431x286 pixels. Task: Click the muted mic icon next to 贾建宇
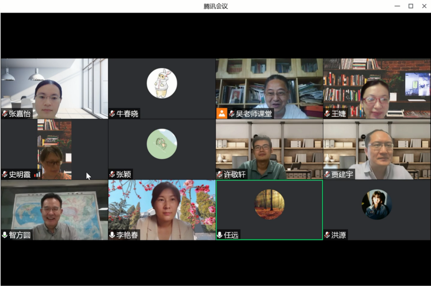[x=327, y=175]
